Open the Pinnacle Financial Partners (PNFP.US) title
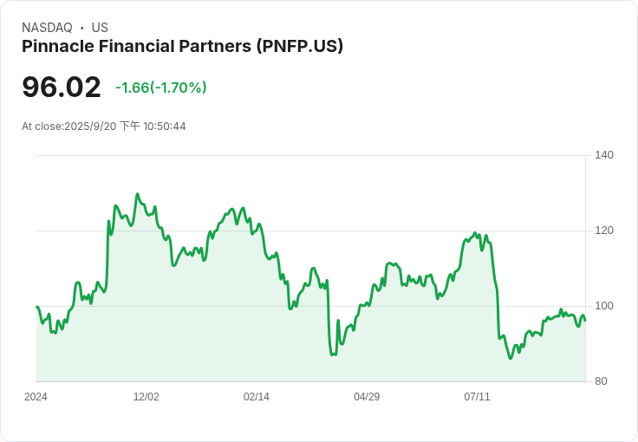 pyautogui.click(x=182, y=47)
